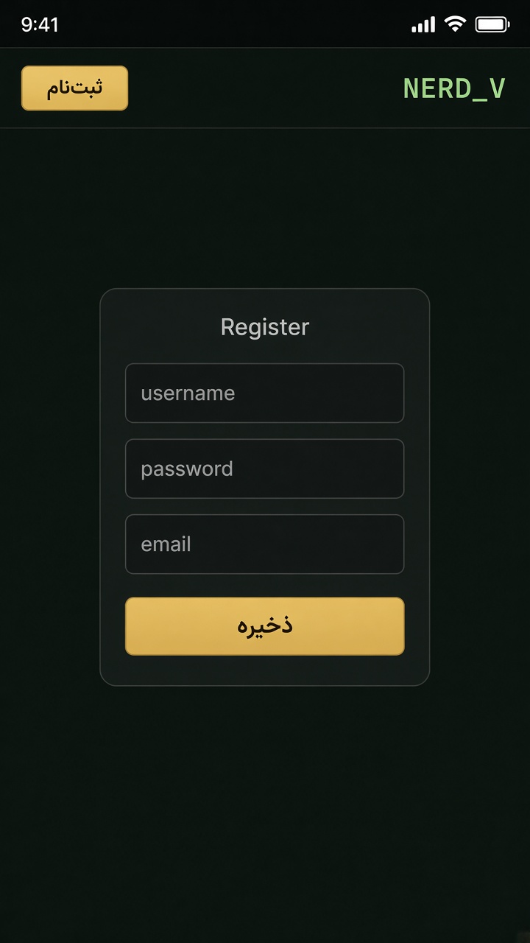This screenshot has width=530, height=943.
Task: Click empty header space beside ثبت‌نام button
Action: 265,88
